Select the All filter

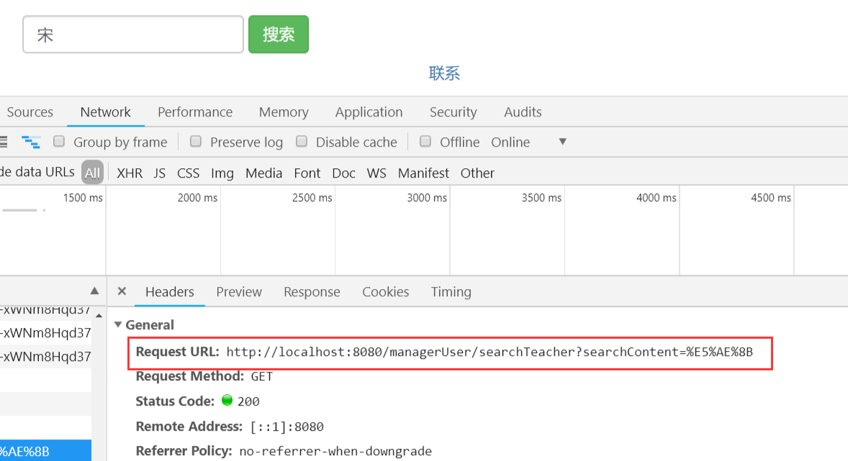(x=92, y=173)
